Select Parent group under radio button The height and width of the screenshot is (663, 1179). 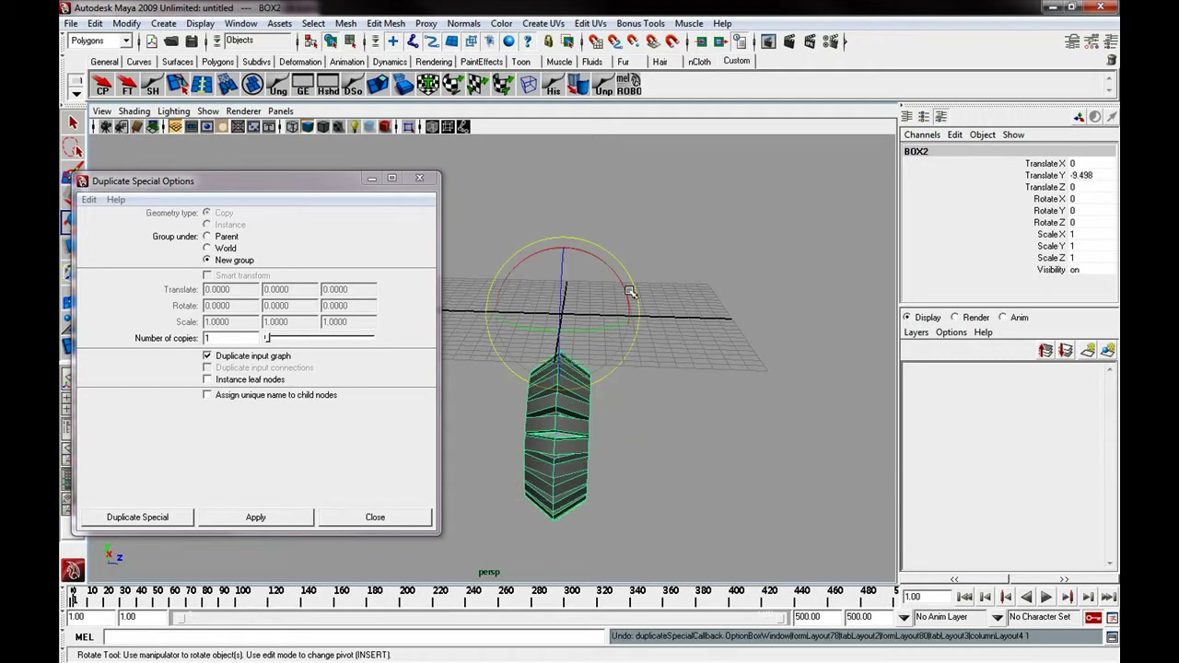pos(206,237)
